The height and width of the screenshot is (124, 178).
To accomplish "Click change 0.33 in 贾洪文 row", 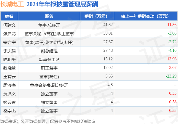I will [x=173, y=94].
